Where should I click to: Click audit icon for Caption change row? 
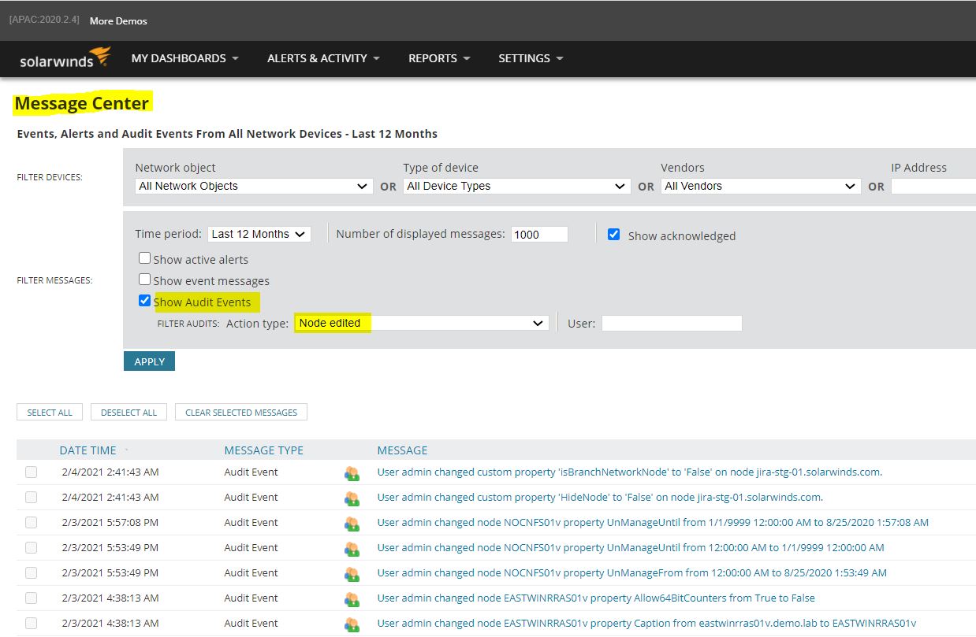tap(352, 624)
